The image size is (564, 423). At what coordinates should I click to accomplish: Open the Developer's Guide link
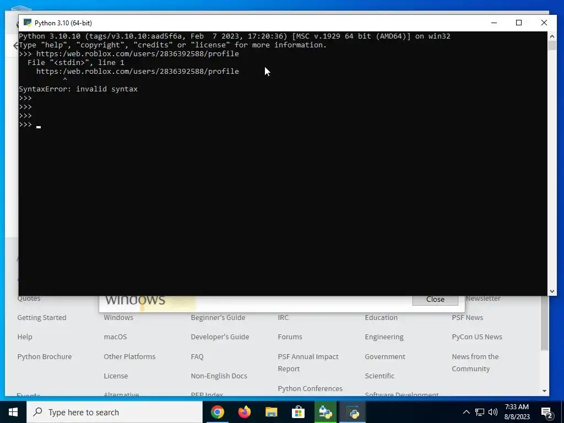(220, 337)
